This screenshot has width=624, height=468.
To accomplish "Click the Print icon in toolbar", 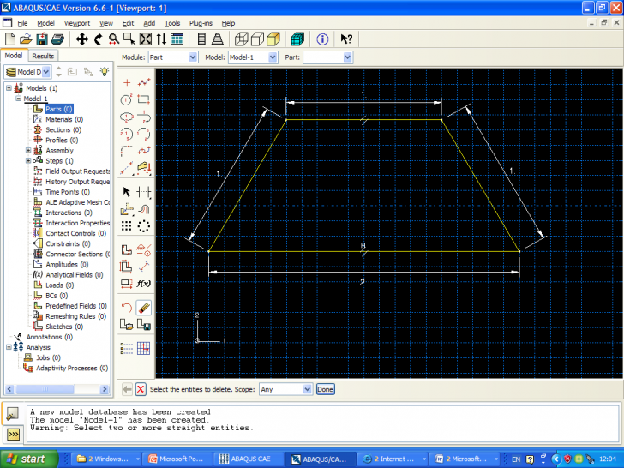I will pos(57,39).
